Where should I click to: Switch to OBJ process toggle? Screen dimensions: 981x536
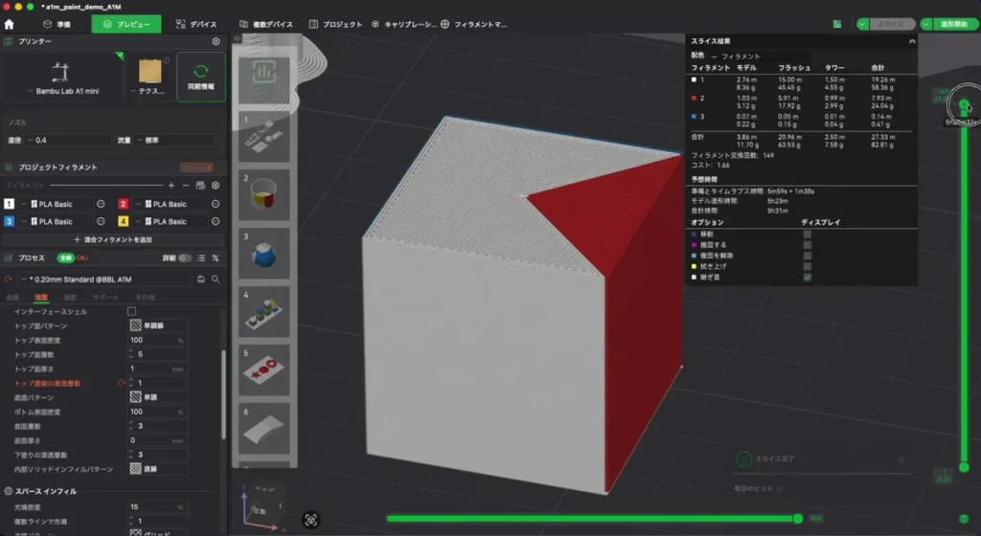(82, 258)
